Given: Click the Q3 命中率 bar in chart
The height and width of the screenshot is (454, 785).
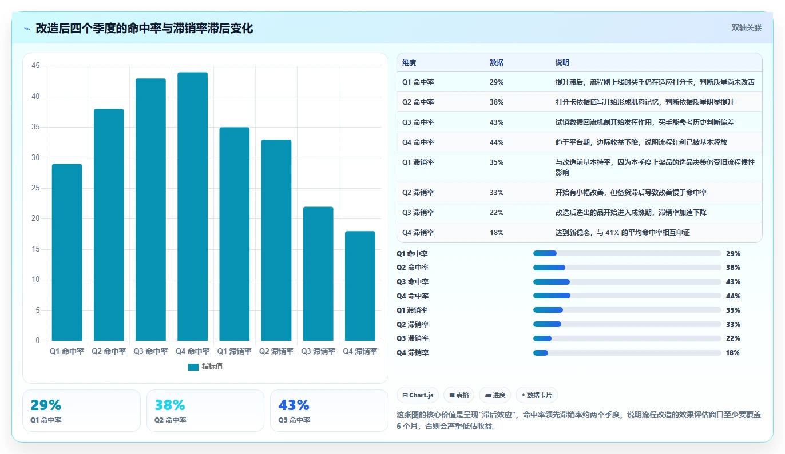Looking at the screenshot, I should coord(150,210).
